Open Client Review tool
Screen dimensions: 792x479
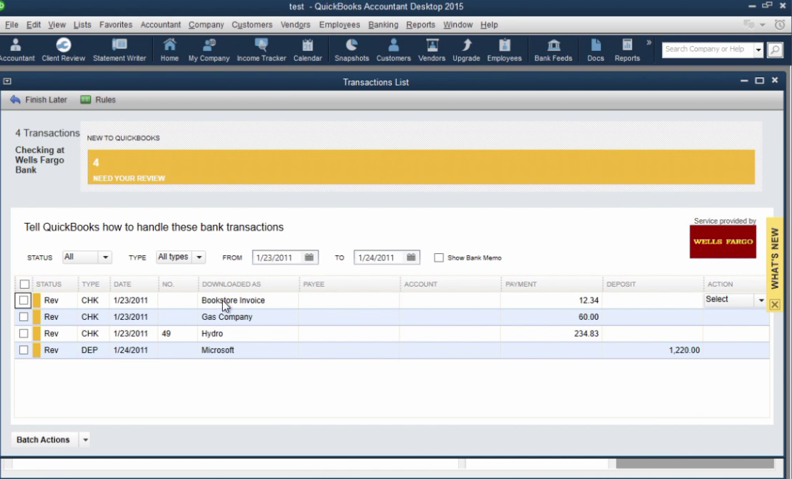(x=63, y=50)
